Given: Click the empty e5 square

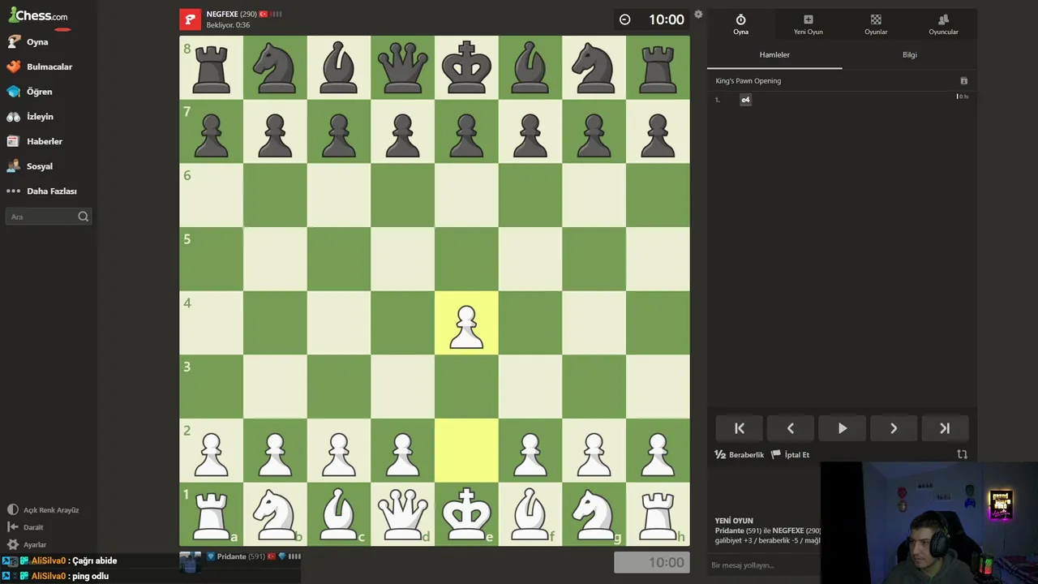Looking at the screenshot, I should tap(466, 259).
